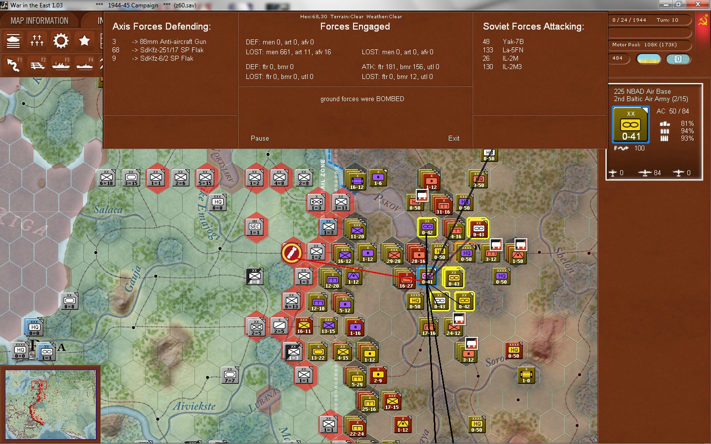
Task: Select Soviet unit counter 12-20
Action: (332, 280)
